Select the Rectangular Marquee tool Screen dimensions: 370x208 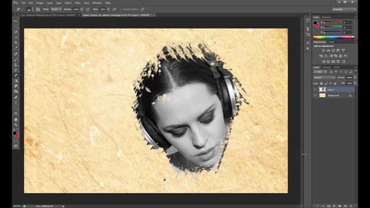16,27
